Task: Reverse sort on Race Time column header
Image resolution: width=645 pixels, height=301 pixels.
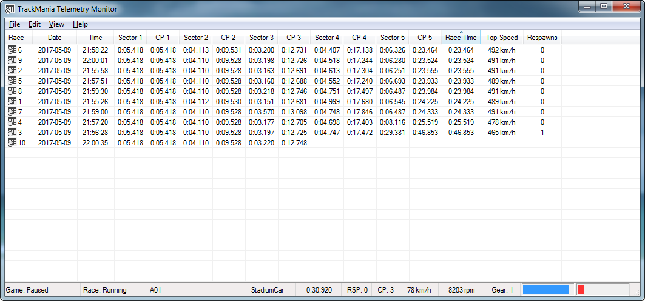Action: [x=461, y=38]
